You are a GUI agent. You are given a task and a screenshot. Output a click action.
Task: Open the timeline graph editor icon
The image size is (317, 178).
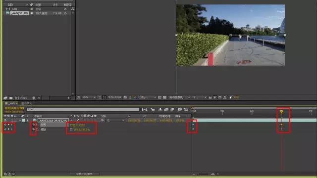(186, 110)
